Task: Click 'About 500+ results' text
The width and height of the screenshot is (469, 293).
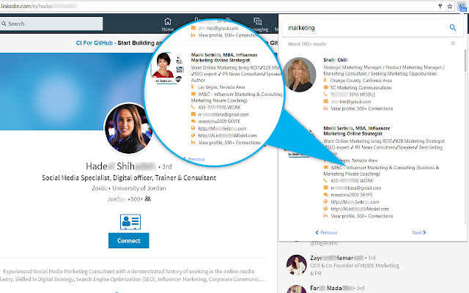Action: [307, 44]
